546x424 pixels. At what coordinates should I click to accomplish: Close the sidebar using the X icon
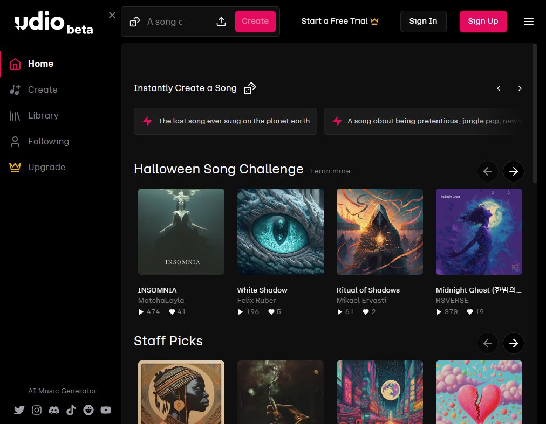click(x=112, y=15)
